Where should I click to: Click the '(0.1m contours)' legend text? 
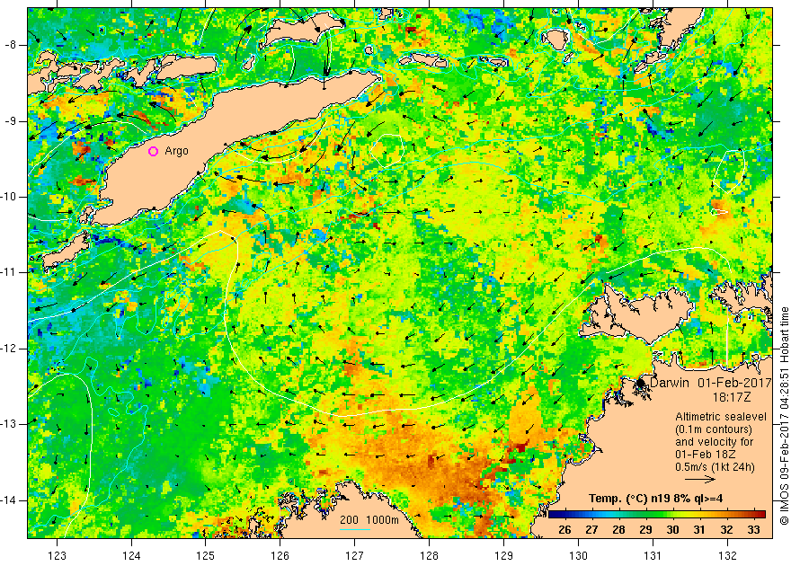tap(714, 429)
